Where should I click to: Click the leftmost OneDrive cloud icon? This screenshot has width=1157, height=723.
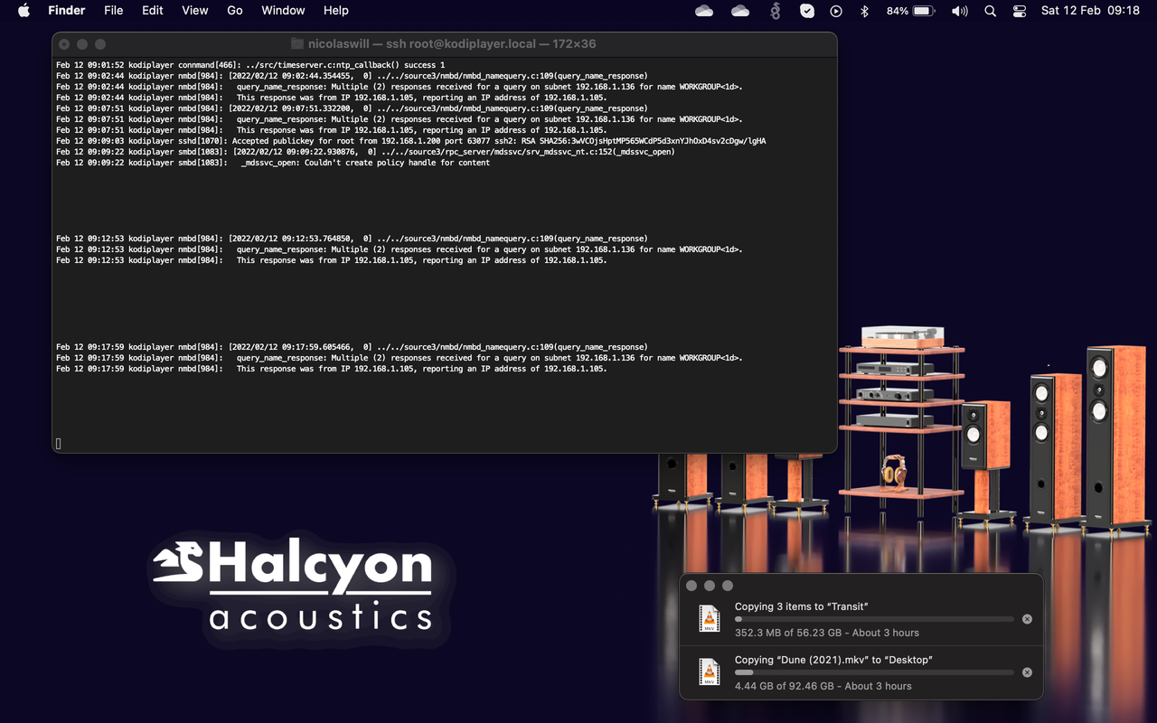click(x=704, y=11)
